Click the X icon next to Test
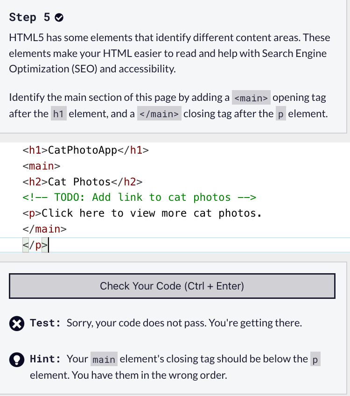Viewport: 350px width, 396px height. point(17,323)
